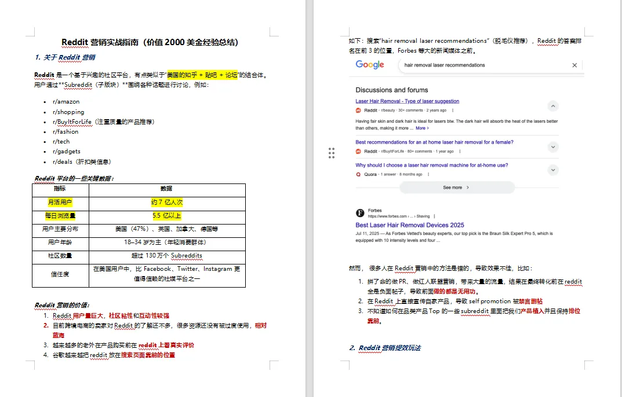The height and width of the screenshot is (397, 622).
Task: Click the three-dot menu beside the r/beauty post
Action: coord(452,110)
